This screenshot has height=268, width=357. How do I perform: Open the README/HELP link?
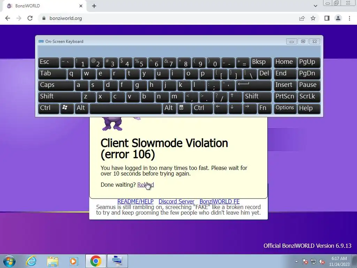[x=135, y=201]
